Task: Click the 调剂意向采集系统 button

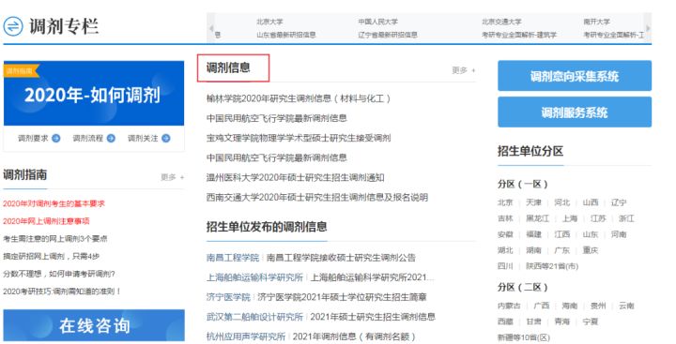Action: [575, 76]
